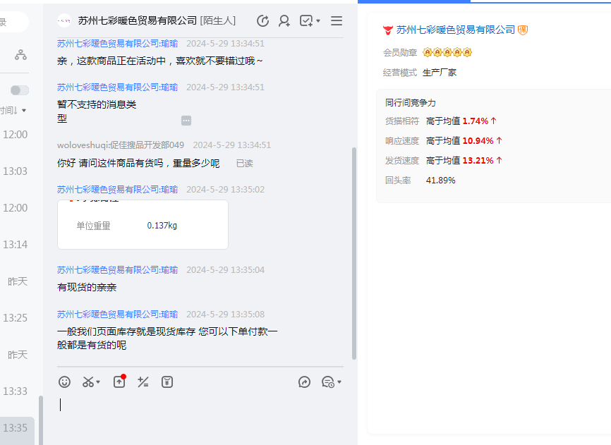Screen dimensions: 611x445
Task: Open the emoji picker
Action: coord(64,382)
